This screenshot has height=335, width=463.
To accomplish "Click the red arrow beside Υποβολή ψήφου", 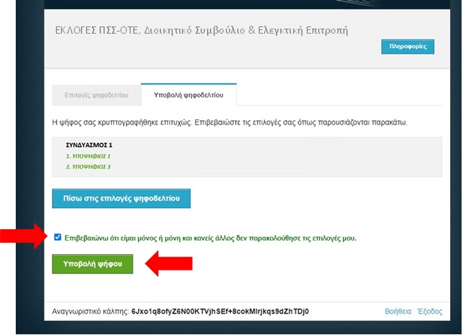I will (169, 263).
